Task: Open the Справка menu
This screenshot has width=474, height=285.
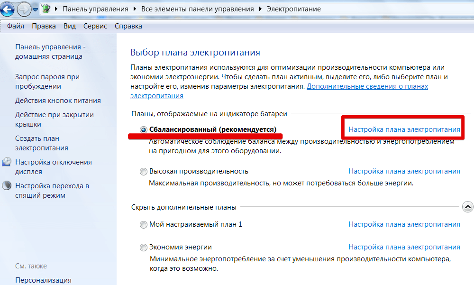Action: (128, 26)
